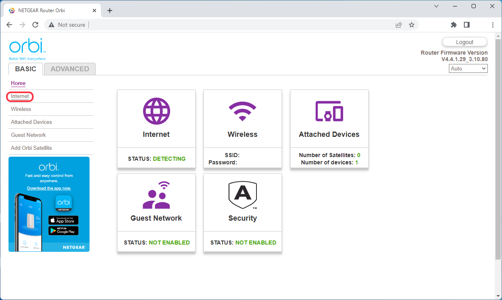Image resolution: width=502 pixels, height=300 pixels.
Task: Click the App Store download badge
Action: point(64,220)
